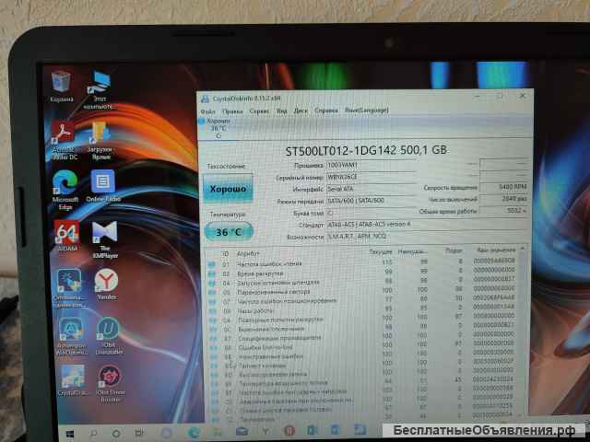Click the Стандарт ATA8-ACS field

click(x=426, y=225)
